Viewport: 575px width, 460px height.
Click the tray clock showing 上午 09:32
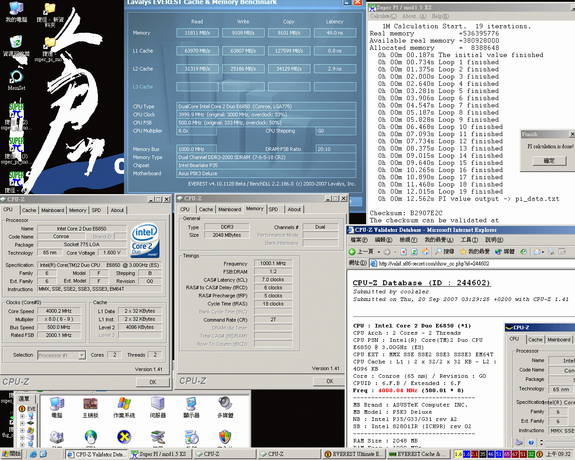[x=558, y=454]
